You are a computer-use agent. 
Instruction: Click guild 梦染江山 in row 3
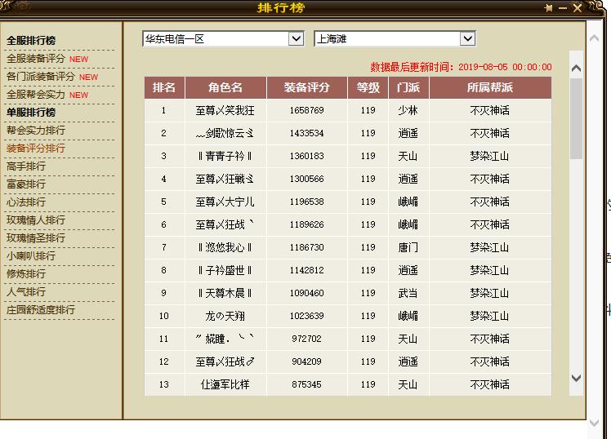point(489,156)
